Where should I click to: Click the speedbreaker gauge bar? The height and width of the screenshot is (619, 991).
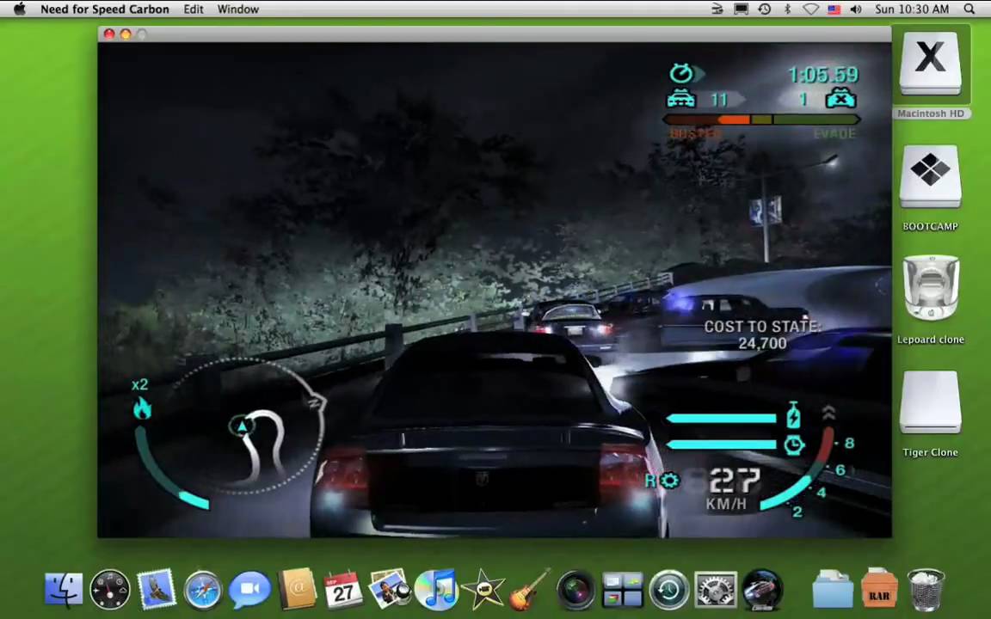point(722,444)
